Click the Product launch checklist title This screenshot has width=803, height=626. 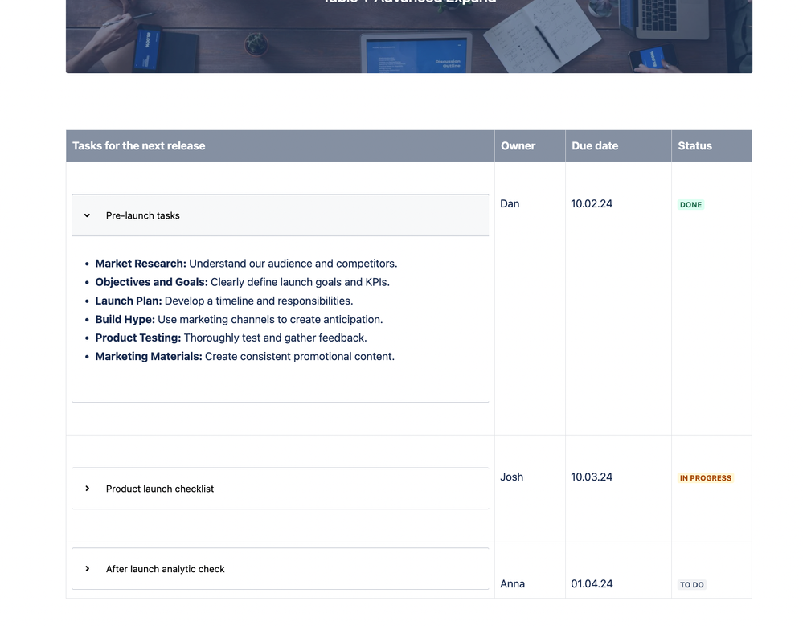pos(160,489)
